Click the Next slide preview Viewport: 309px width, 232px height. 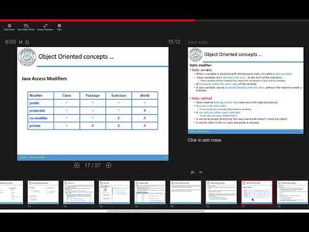click(x=246, y=90)
